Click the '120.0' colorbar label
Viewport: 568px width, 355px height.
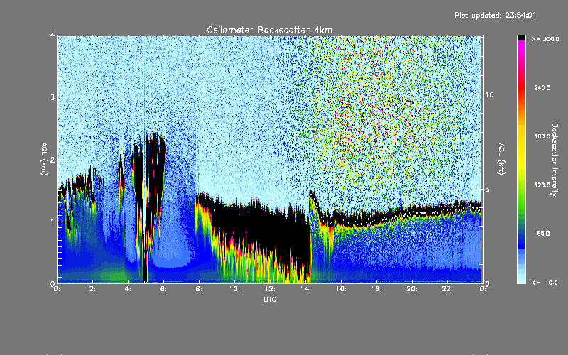click(x=542, y=185)
